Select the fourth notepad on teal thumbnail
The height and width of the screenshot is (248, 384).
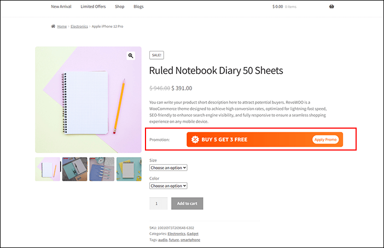click(x=129, y=169)
